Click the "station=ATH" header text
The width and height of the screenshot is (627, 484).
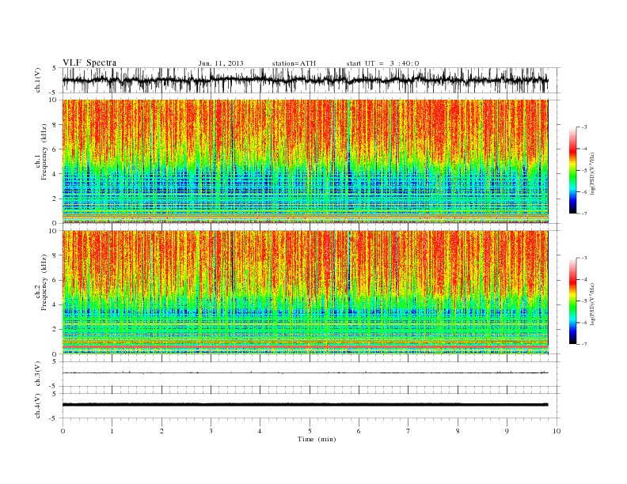click(x=294, y=63)
